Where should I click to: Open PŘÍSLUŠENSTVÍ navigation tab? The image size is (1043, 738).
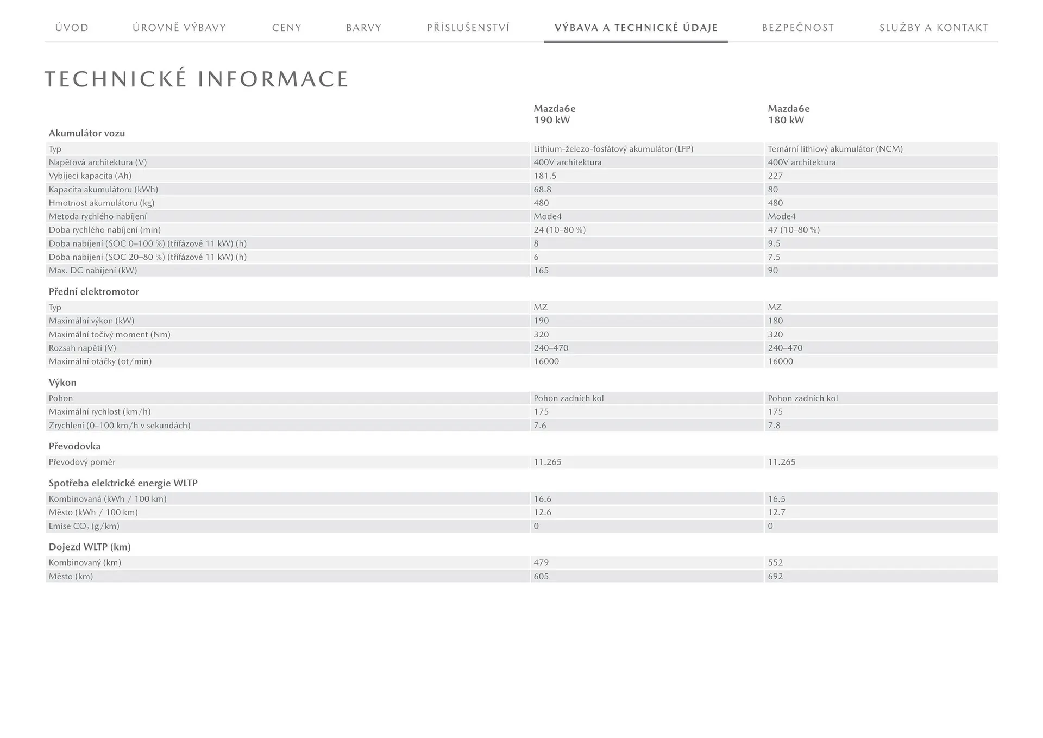pyautogui.click(x=468, y=28)
